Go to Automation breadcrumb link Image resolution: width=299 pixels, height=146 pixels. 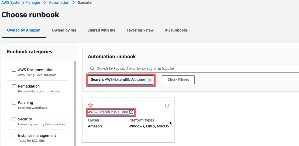pyautogui.click(x=59, y=2)
